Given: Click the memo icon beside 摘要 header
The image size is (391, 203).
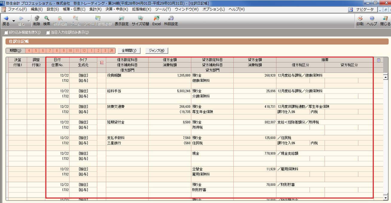Looking at the screenshot, I should tap(378, 60).
